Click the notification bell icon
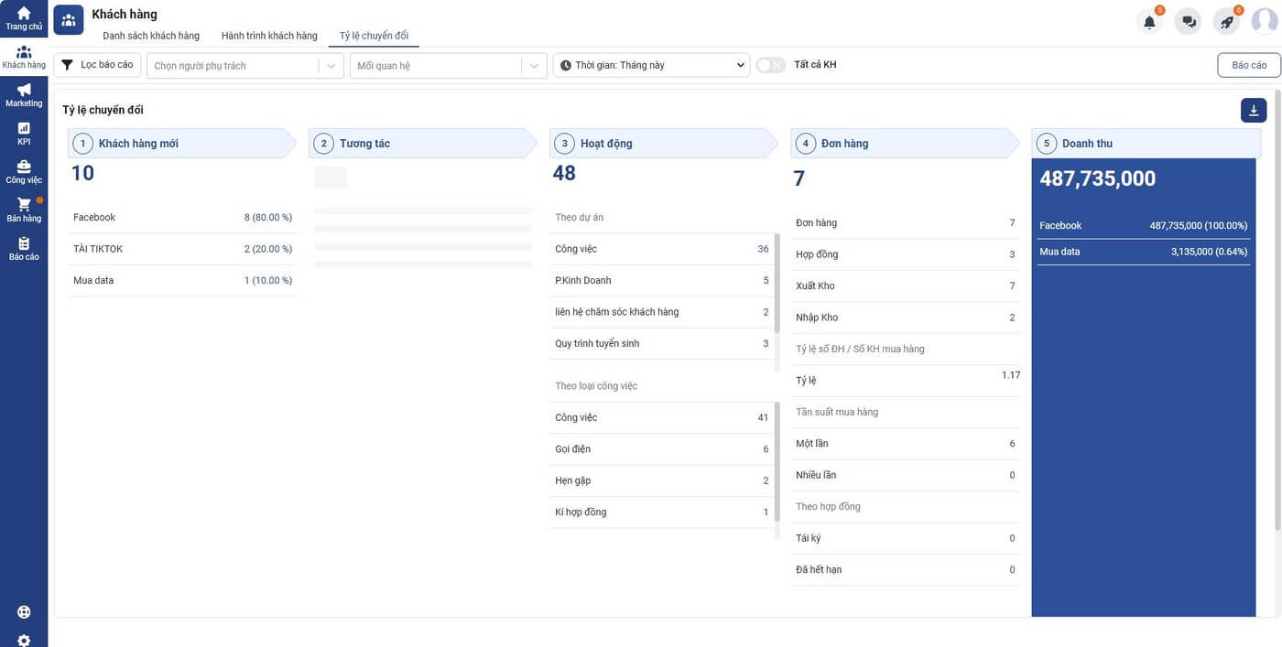Viewport: 1282px width, 647px height. click(x=1149, y=22)
